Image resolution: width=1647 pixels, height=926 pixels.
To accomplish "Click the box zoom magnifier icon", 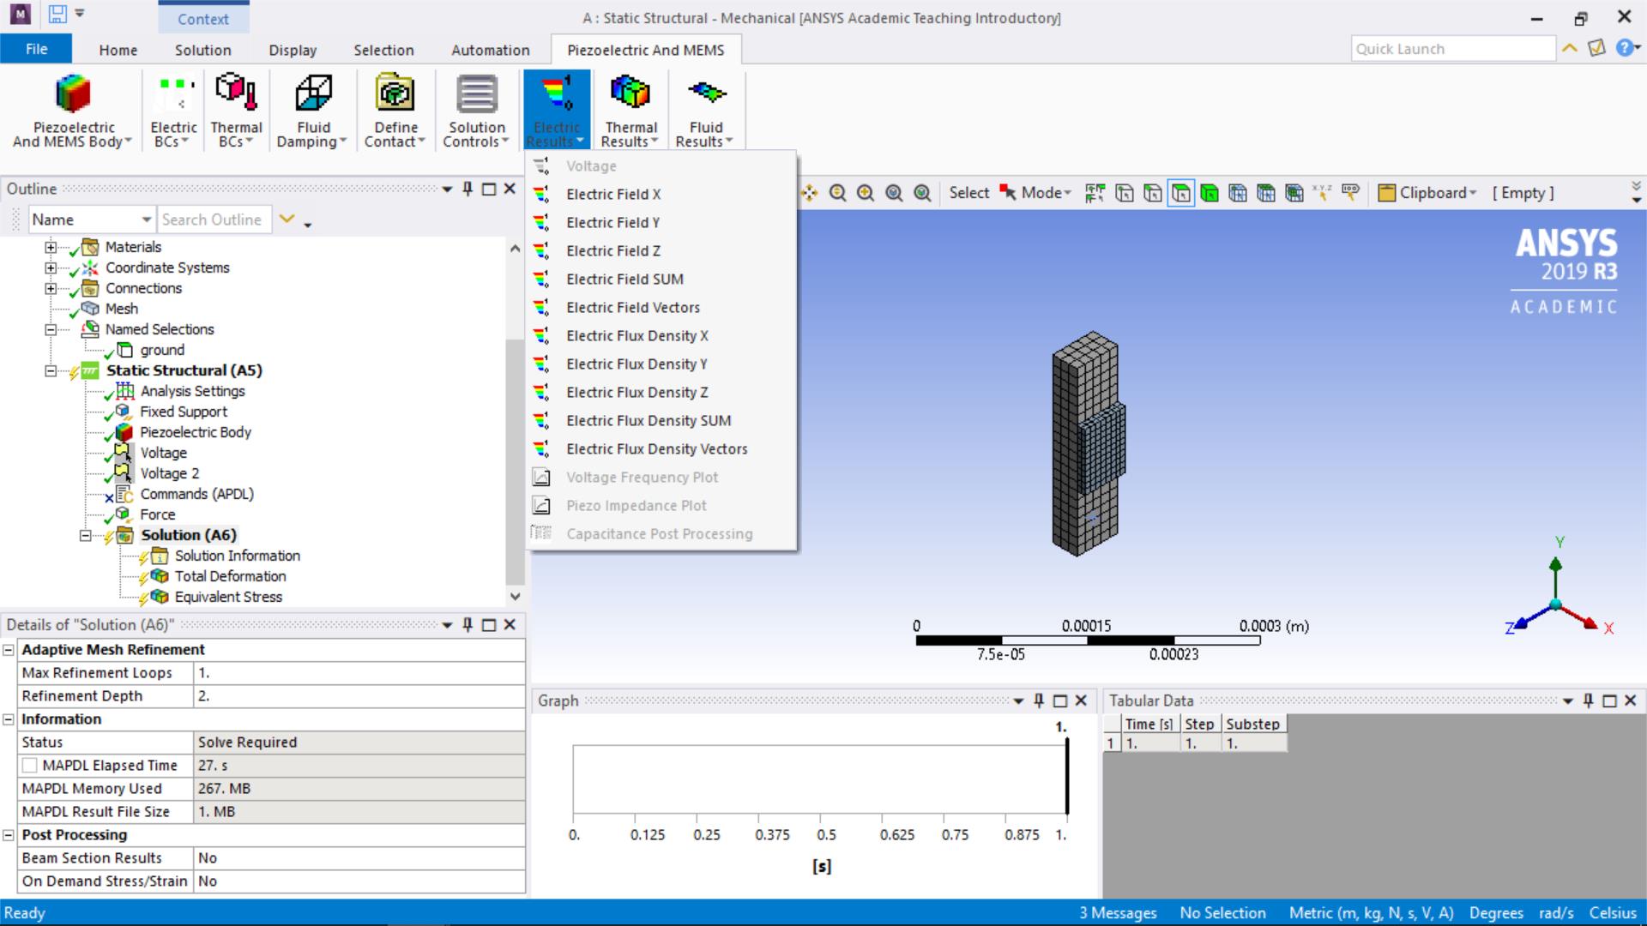I will [894, 193].
